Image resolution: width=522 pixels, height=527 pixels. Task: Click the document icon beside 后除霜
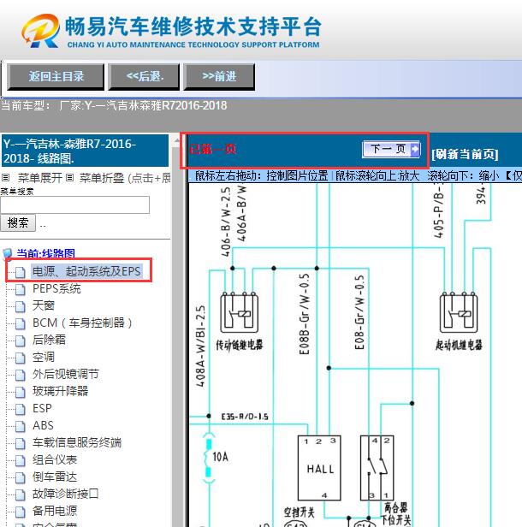pyautogui.click(x=21, y=340)
